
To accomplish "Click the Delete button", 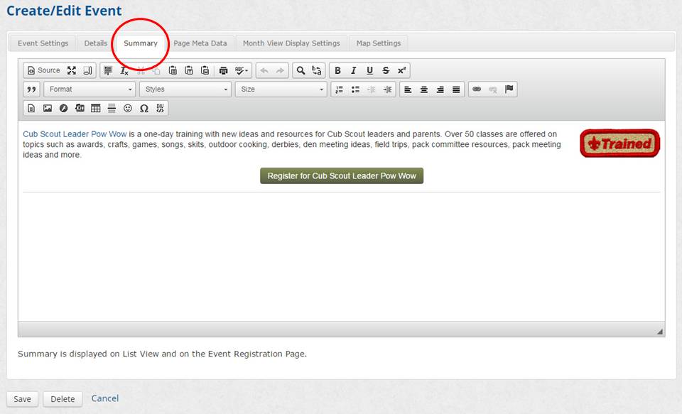I will point(63,399).
